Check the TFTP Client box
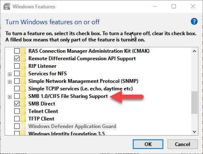The height and width of the screenshot is (154, 203). [17, 119]
